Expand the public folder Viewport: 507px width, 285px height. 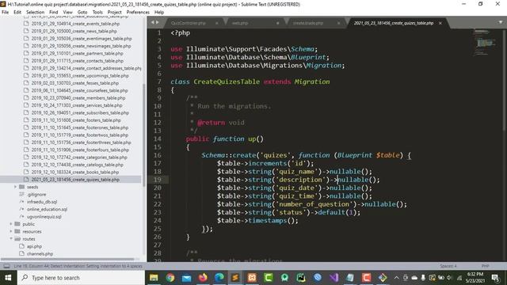(x=11, y=224)
